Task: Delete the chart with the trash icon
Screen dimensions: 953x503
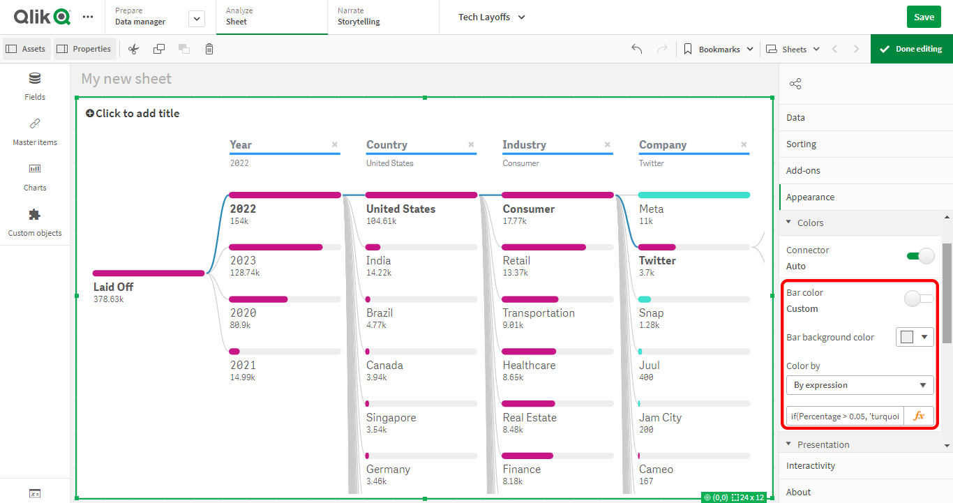Action: coord(209,49)
